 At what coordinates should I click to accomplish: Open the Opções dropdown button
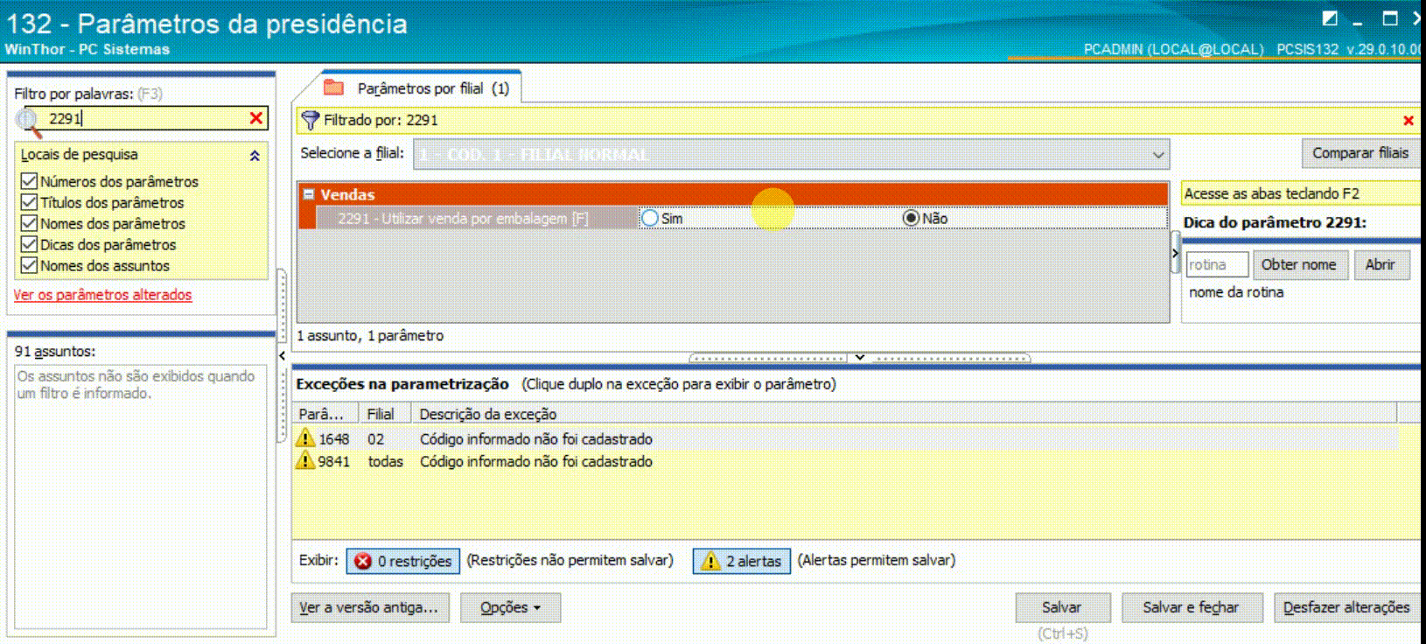(510, 607)
